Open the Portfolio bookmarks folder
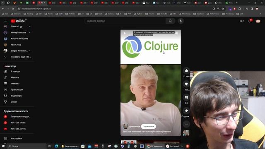The height and width of the screenshot is (149, 265). [70, 14]
